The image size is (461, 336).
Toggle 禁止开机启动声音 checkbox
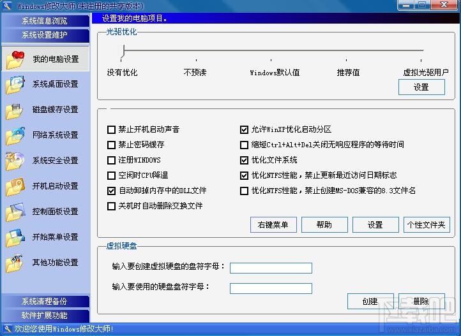(111, 129)
